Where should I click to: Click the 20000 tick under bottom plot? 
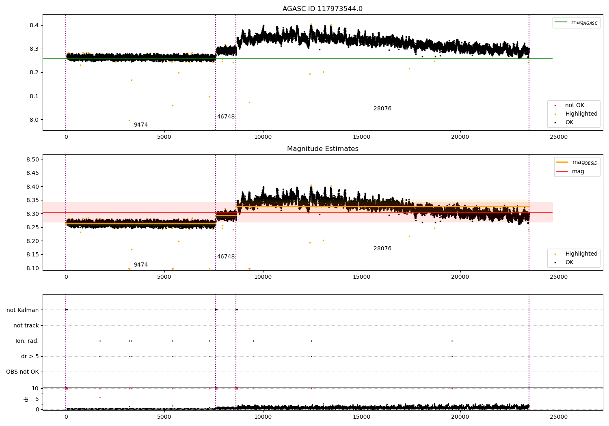[460, 417]
